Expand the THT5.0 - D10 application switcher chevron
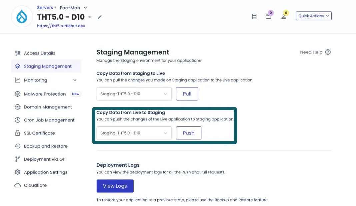The width and height of the screenshot is (356, 206). coord(90,17)
